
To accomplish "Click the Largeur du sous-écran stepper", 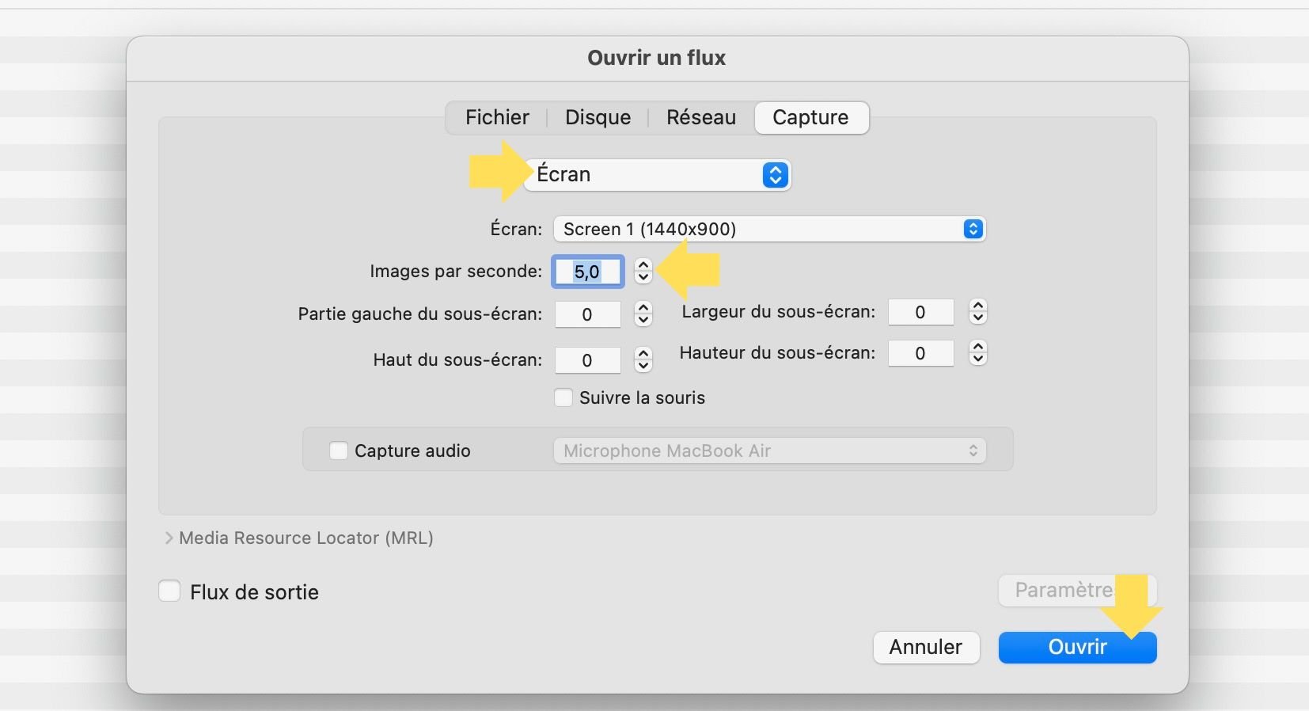I will click(x=978, y=312).
